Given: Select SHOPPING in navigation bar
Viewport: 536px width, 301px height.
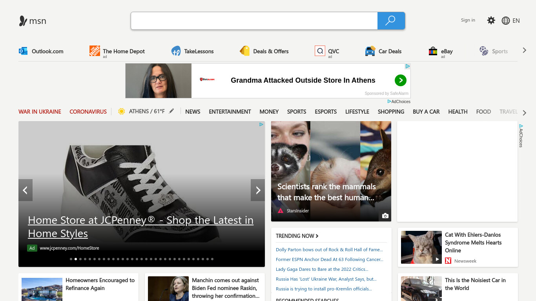Looking at the screenshot, I should coord(391,112).
